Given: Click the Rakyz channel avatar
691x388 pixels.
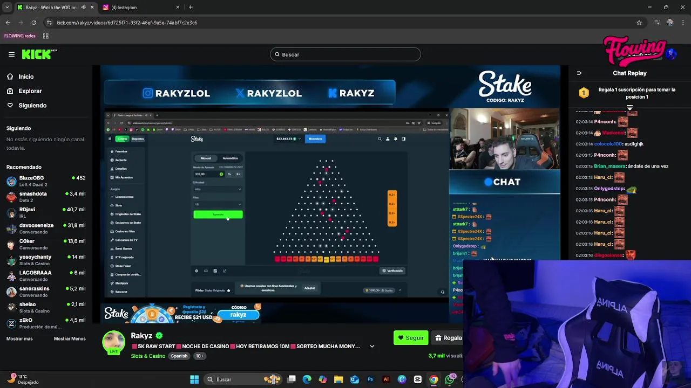Looking at the screenshot, I should 114,342.
